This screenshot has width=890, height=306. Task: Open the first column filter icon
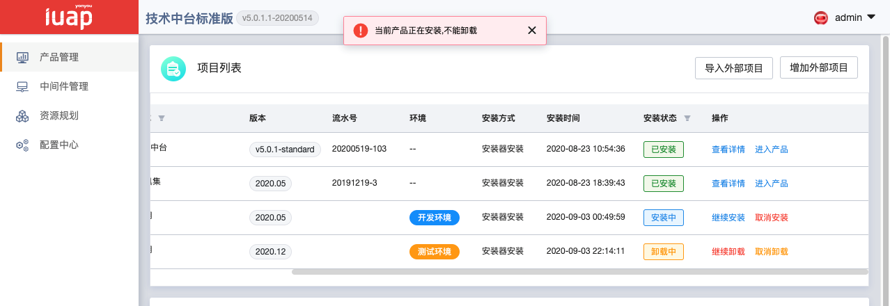(x=162, y=118)
